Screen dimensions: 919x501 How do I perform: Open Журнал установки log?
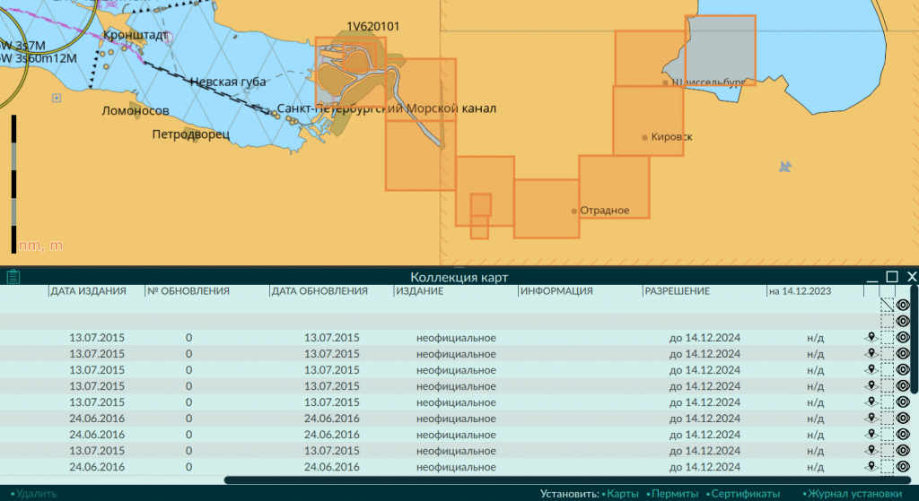(x=854, y=494)
